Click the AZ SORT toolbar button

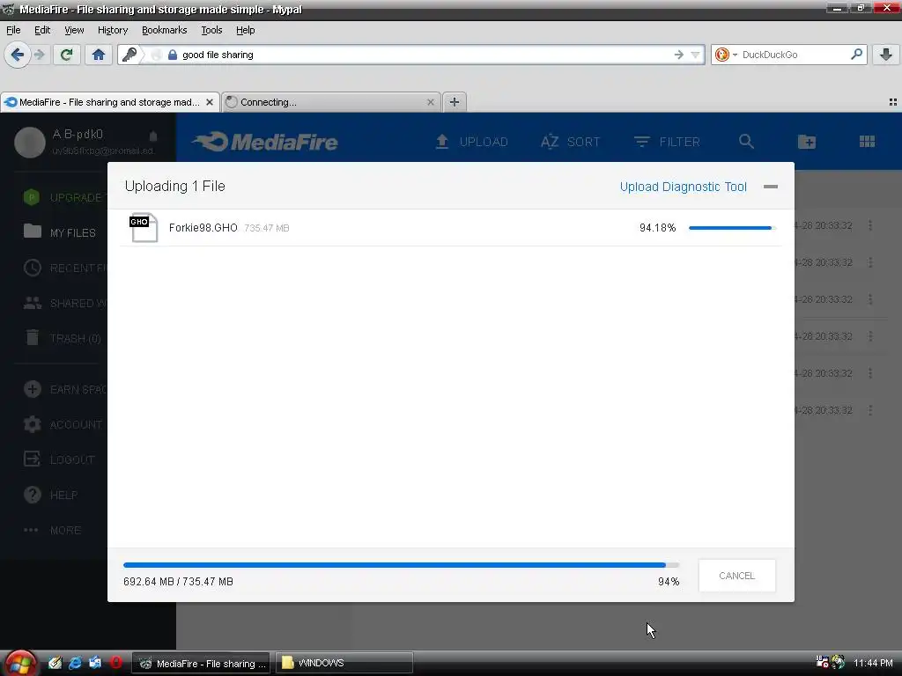570,142
